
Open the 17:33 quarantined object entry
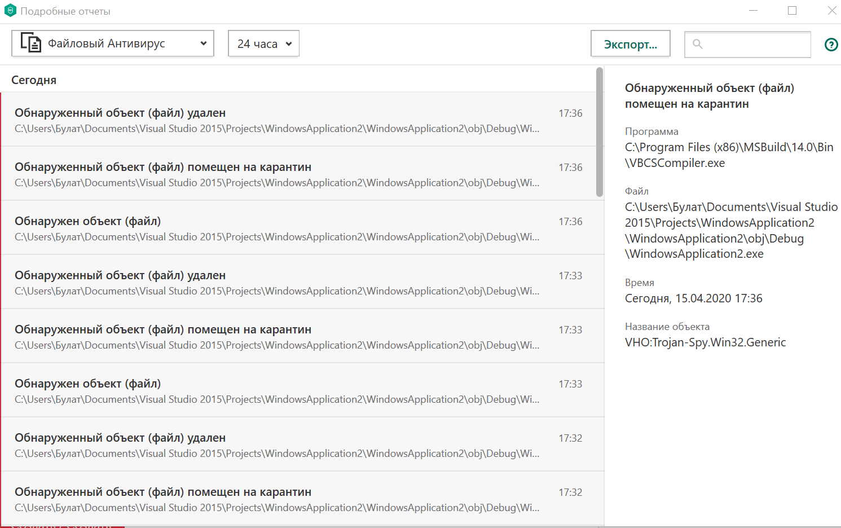299,336
